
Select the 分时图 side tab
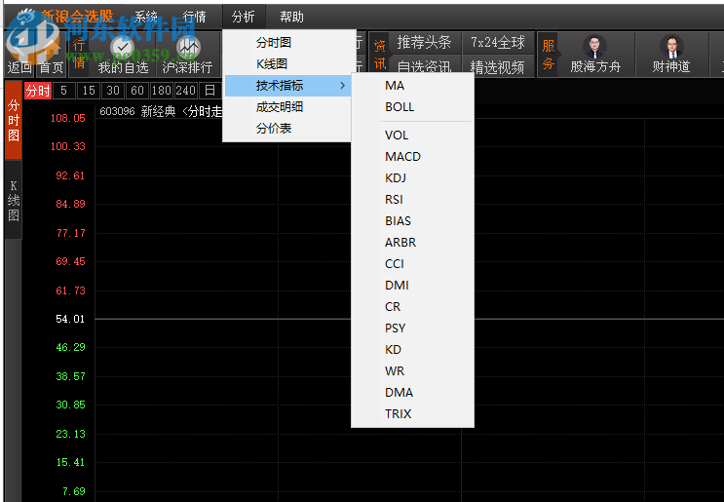(14, 120)
